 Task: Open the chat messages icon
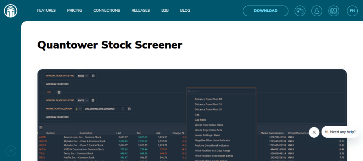pos(300,11)
